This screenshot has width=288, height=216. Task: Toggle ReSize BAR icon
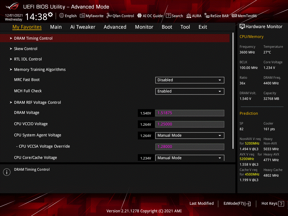(x=207, y=16)
